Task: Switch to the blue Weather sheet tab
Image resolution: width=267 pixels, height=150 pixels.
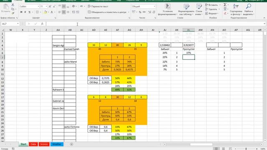Action: click(x=57, y=144)
